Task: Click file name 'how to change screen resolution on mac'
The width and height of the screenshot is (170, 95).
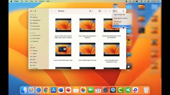Action: pyautogui.click(x=112, y=61)
